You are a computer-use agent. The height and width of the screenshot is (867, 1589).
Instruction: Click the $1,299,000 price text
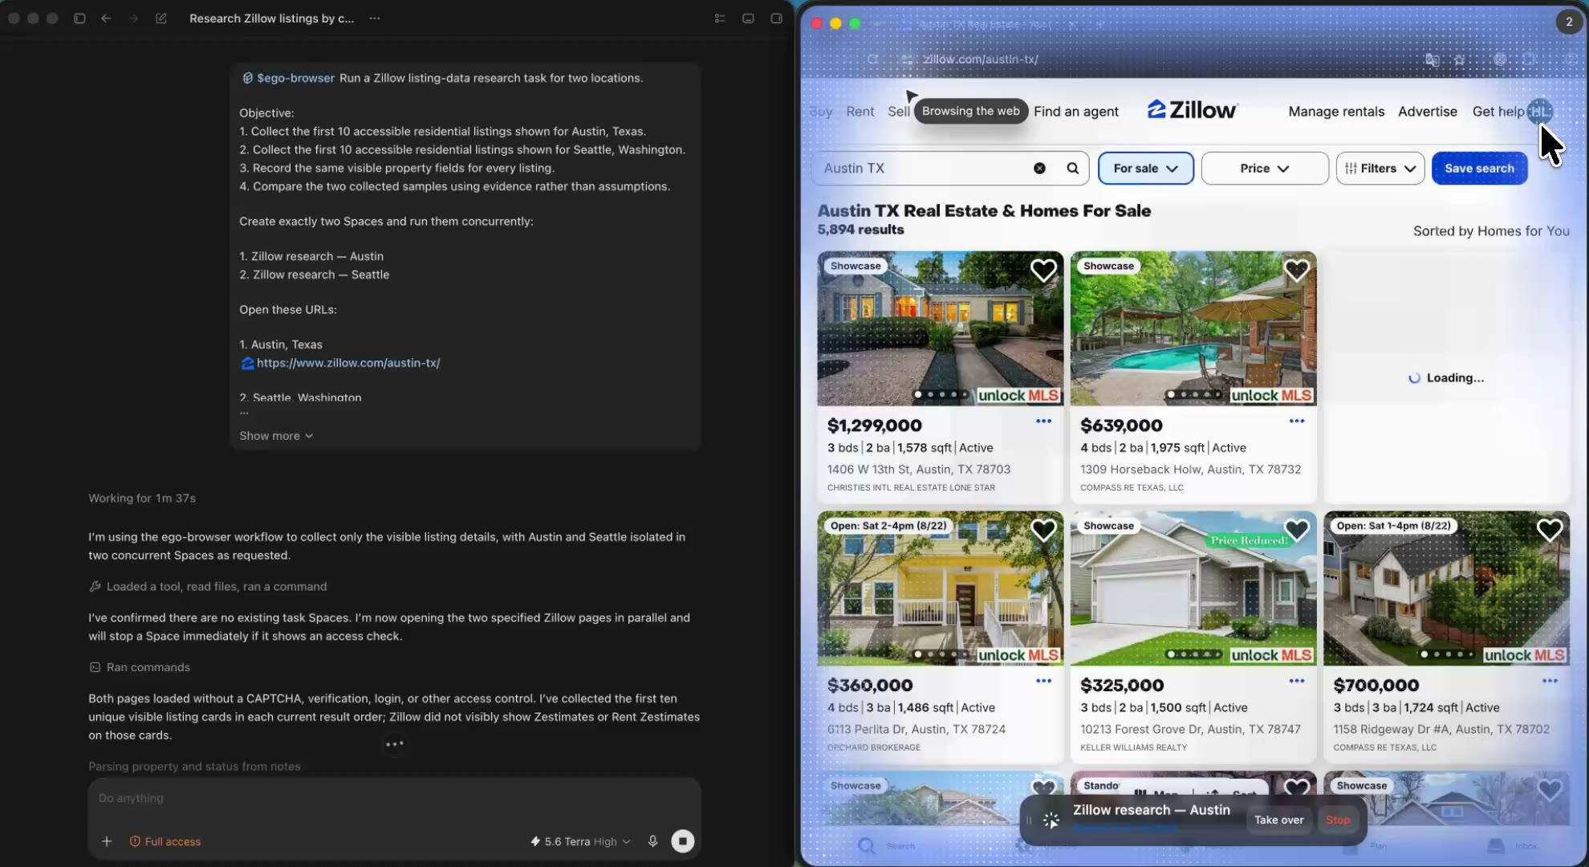[x=875, y=425]
